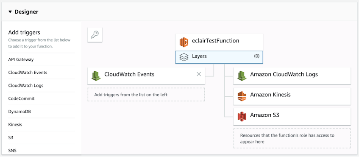Screen dimensions: 359x157
Task: Click the Amazon Kinesis icon
Action: (242, 96)
